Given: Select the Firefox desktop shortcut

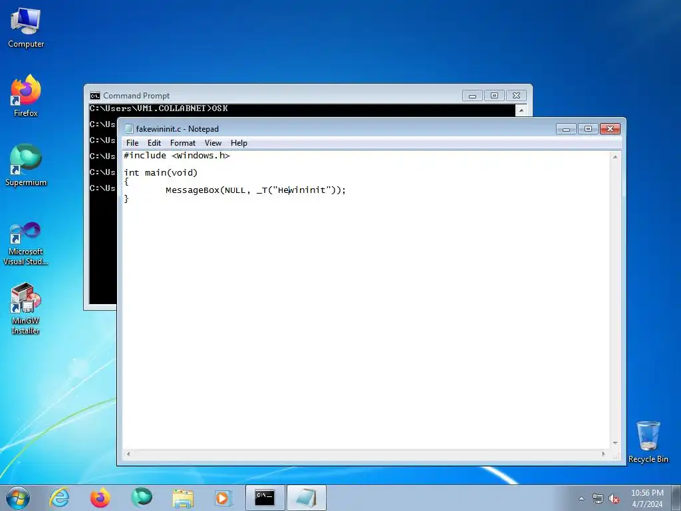Looking at the screenshot, I should click(x=26, y=96).
